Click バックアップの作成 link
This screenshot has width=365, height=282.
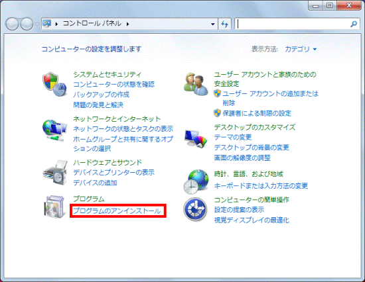[102, 95]
